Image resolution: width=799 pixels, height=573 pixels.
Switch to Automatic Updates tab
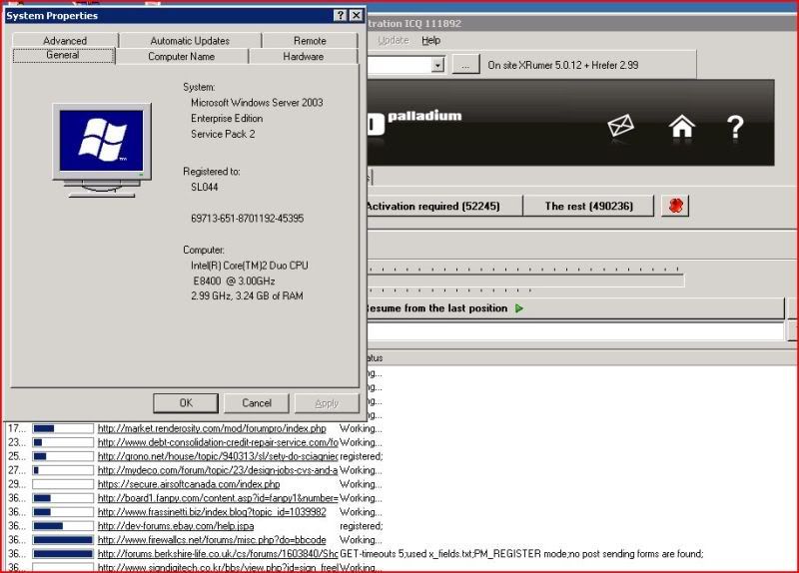click(x=190, y=40)
